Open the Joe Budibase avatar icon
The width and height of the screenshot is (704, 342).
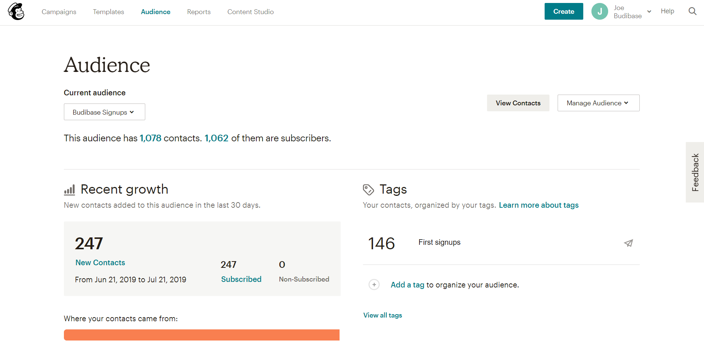click(600, 11)
